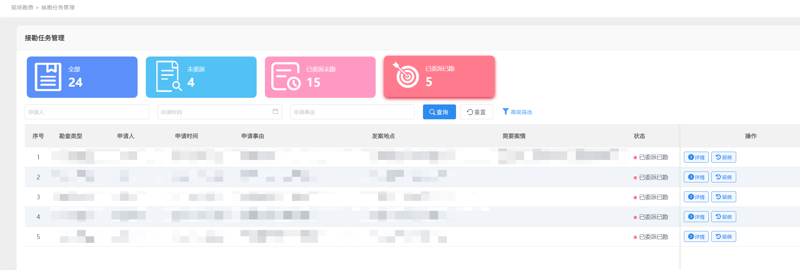The width and height of the screenshot is (800, 270).
Task: Click the 查询 search button
Action: 439,112
